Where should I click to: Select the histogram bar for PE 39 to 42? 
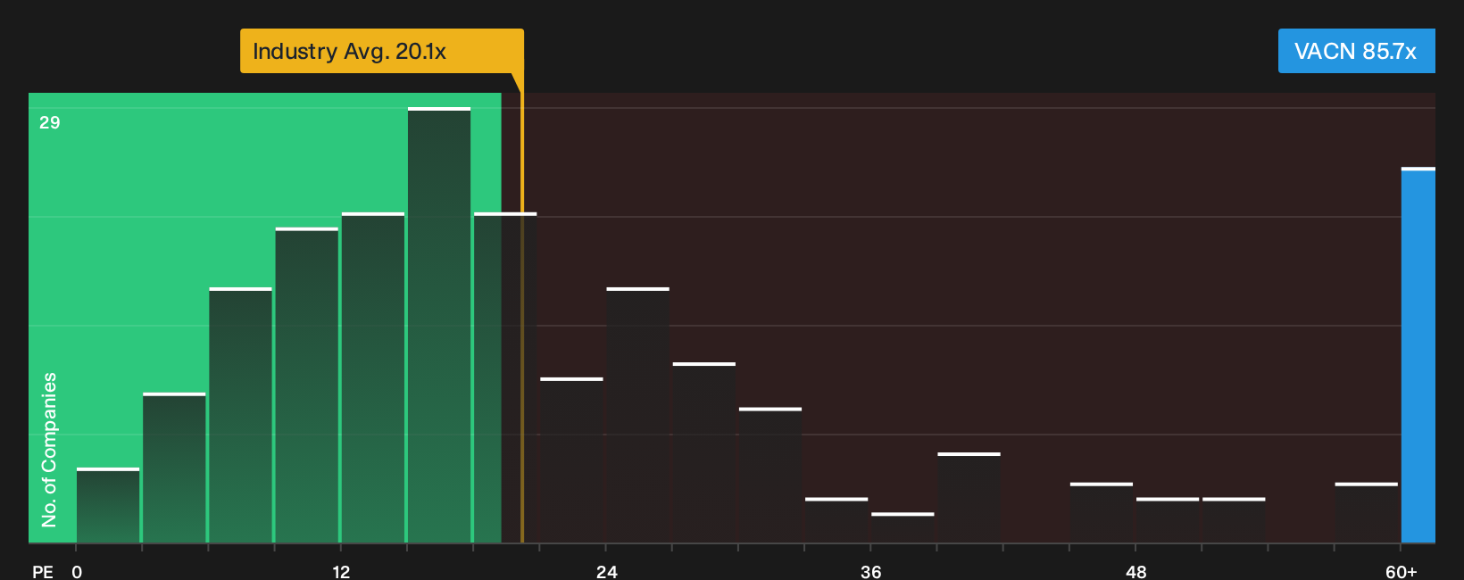click(969, 498)
